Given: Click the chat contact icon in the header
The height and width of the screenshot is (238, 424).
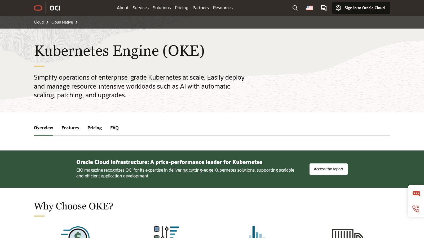Looking at the screenshot, I should point(324,8).
